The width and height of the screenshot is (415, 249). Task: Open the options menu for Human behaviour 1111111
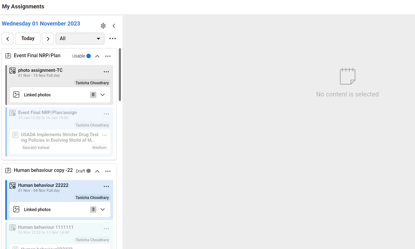point(106,229)
